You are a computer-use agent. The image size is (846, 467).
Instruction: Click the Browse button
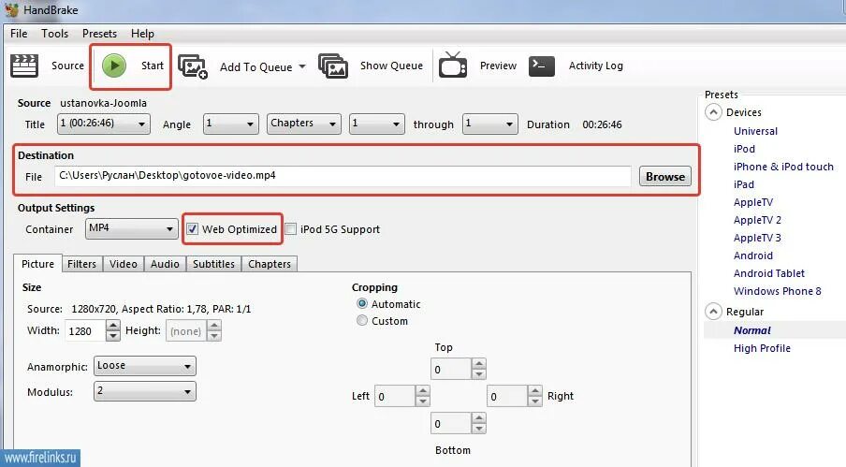(x=664, y=176)
